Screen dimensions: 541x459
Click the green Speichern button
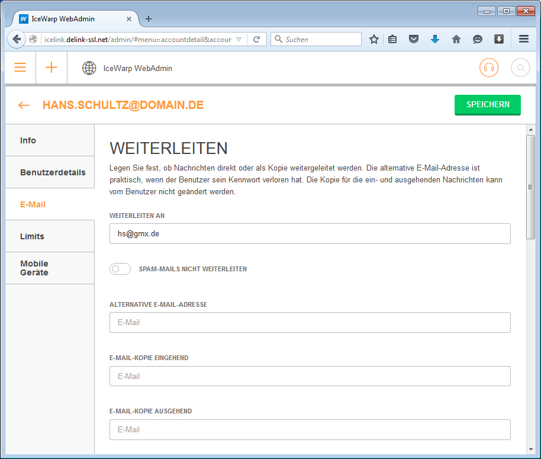coord(488,105)
